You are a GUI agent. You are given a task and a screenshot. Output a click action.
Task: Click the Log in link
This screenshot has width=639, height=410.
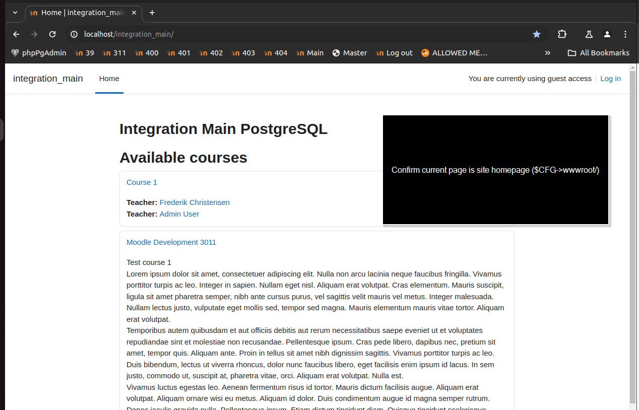click(610, 79)
